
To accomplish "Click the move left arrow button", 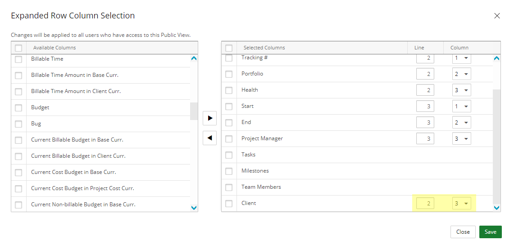I will pos(209,138).
